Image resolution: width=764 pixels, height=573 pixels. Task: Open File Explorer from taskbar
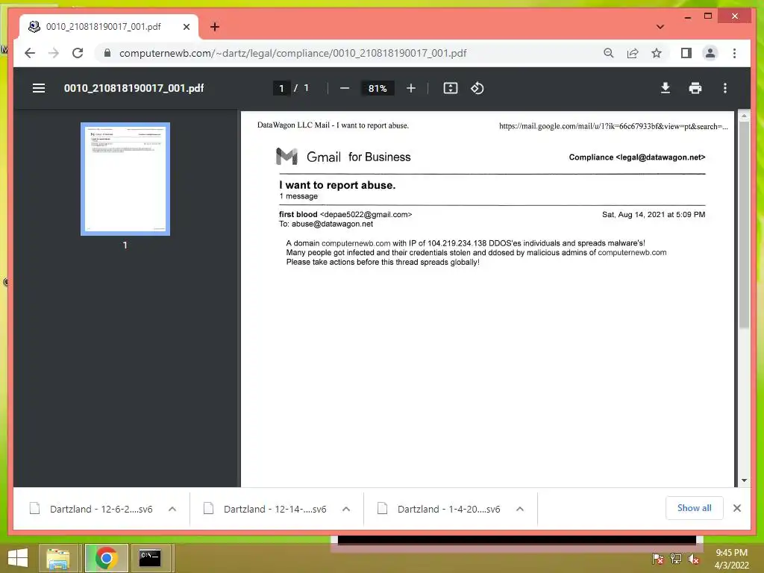(58, 558)
